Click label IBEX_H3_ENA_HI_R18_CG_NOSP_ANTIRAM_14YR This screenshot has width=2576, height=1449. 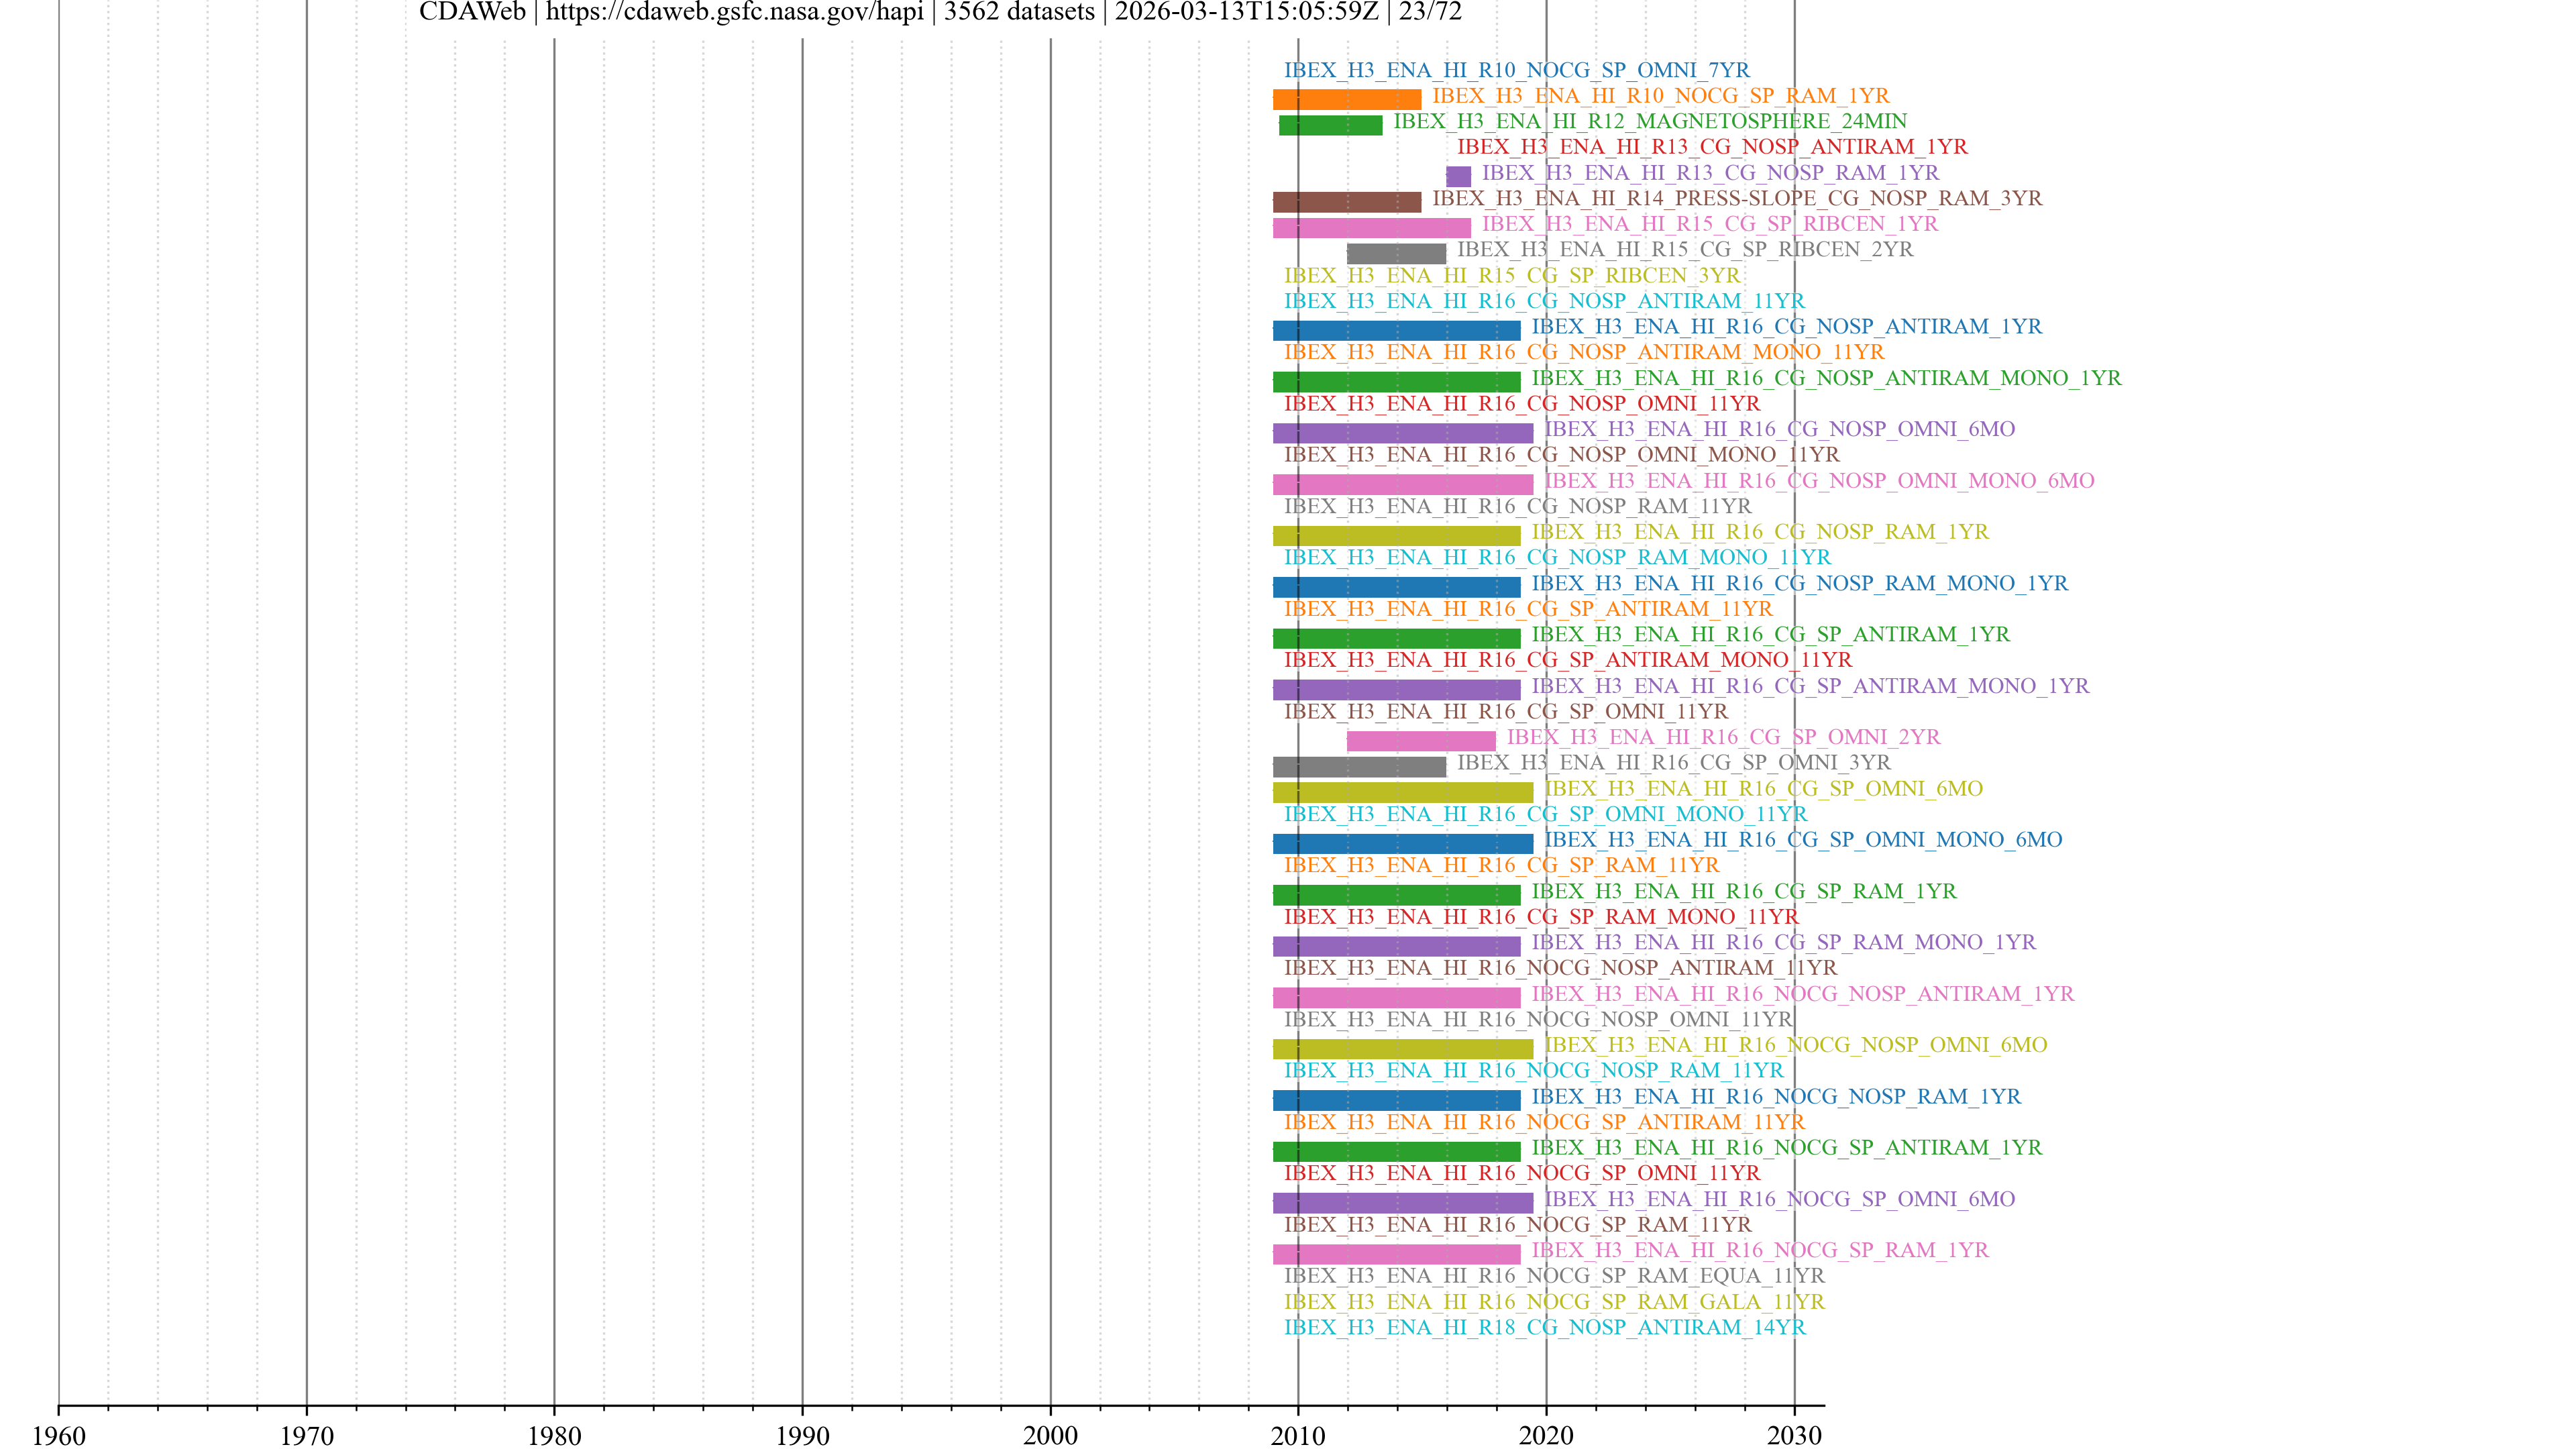click(1544, 1327)
